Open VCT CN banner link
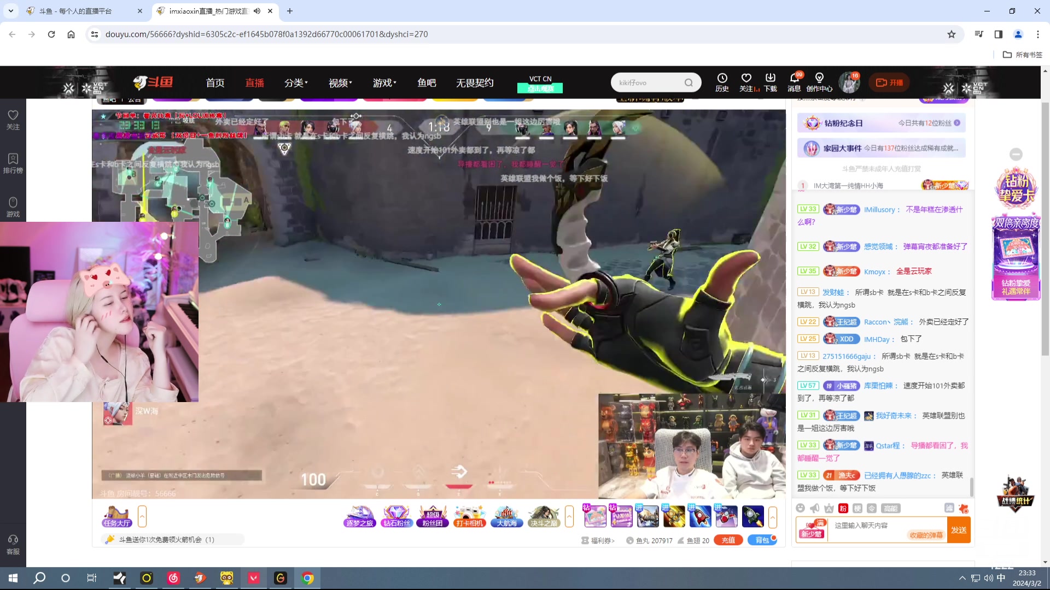This screenshot has height=590, width=1050. pyautogui.click(x=540, y=83)
